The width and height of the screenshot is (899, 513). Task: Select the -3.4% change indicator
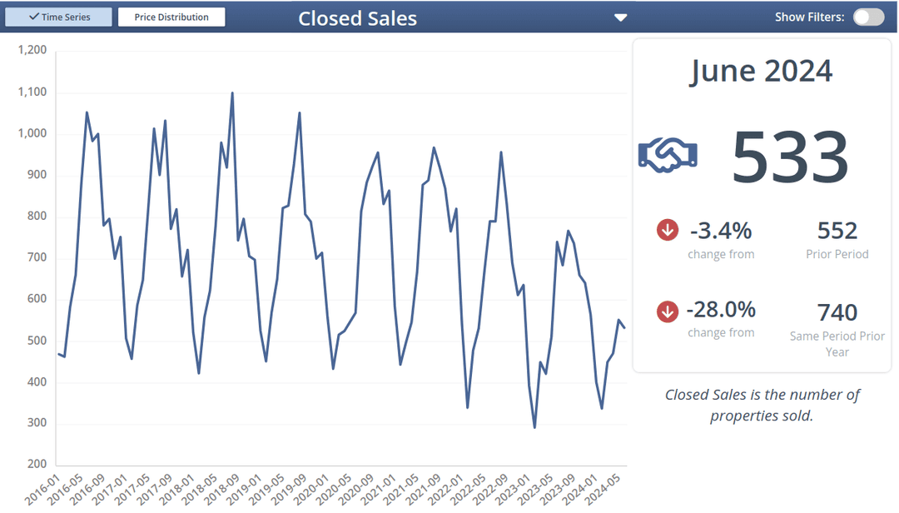[721, 230]
